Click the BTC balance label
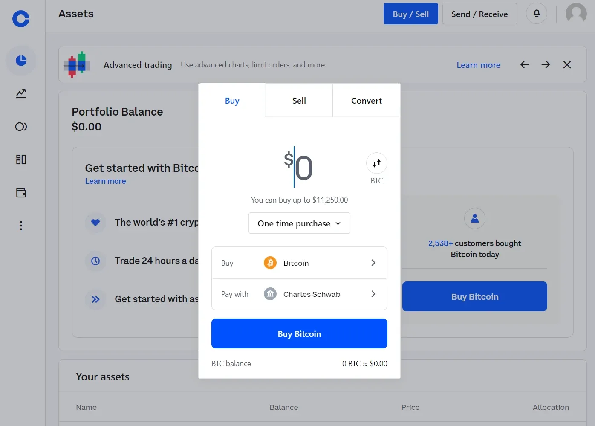 pyautogui.click(x=231, y=364)
